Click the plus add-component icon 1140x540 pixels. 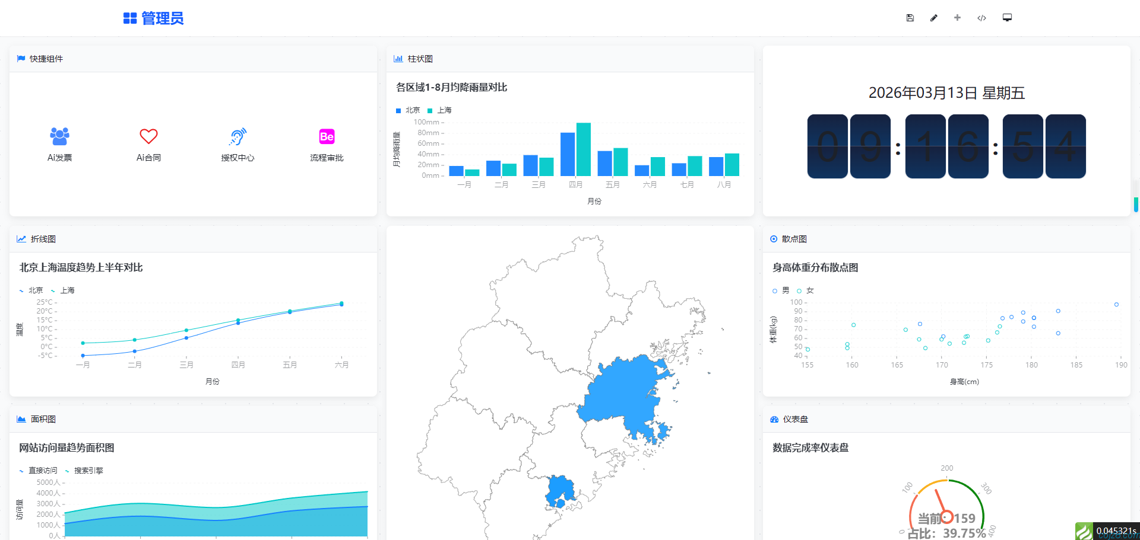point(957,18)
